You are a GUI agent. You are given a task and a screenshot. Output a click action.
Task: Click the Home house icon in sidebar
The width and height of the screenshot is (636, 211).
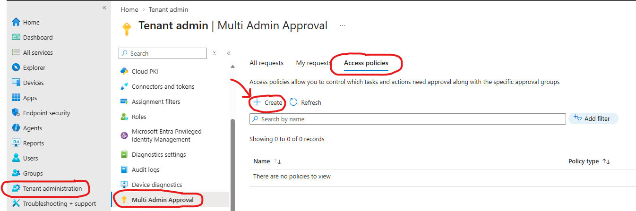click(16, 22)
